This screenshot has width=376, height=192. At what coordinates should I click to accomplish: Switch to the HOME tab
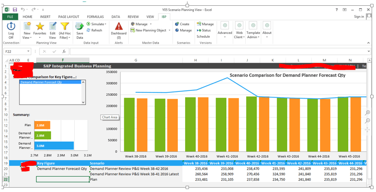pos(27,17)
